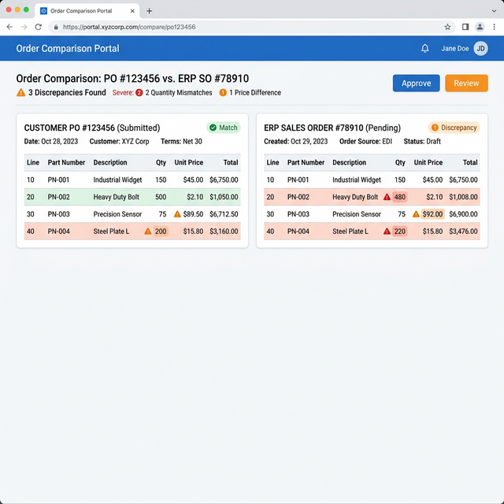Click the red alert icon beside quantity 480
Image resolution: width=504 pixels, height=504 pixels.
(x=387, y=197)
